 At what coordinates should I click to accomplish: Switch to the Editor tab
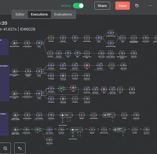pos(20,14)
